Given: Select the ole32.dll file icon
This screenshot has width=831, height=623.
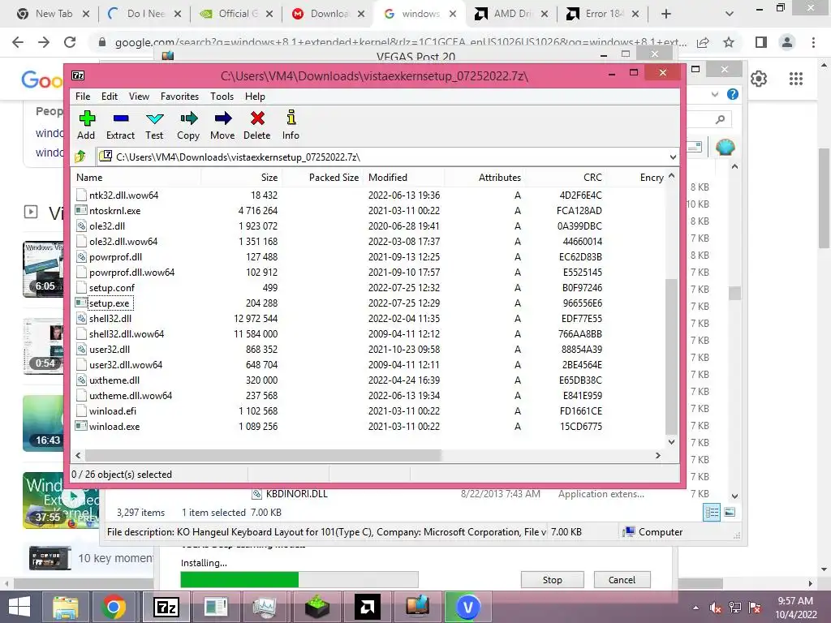Looking at the screenshot, I should (x=81, y=226).
